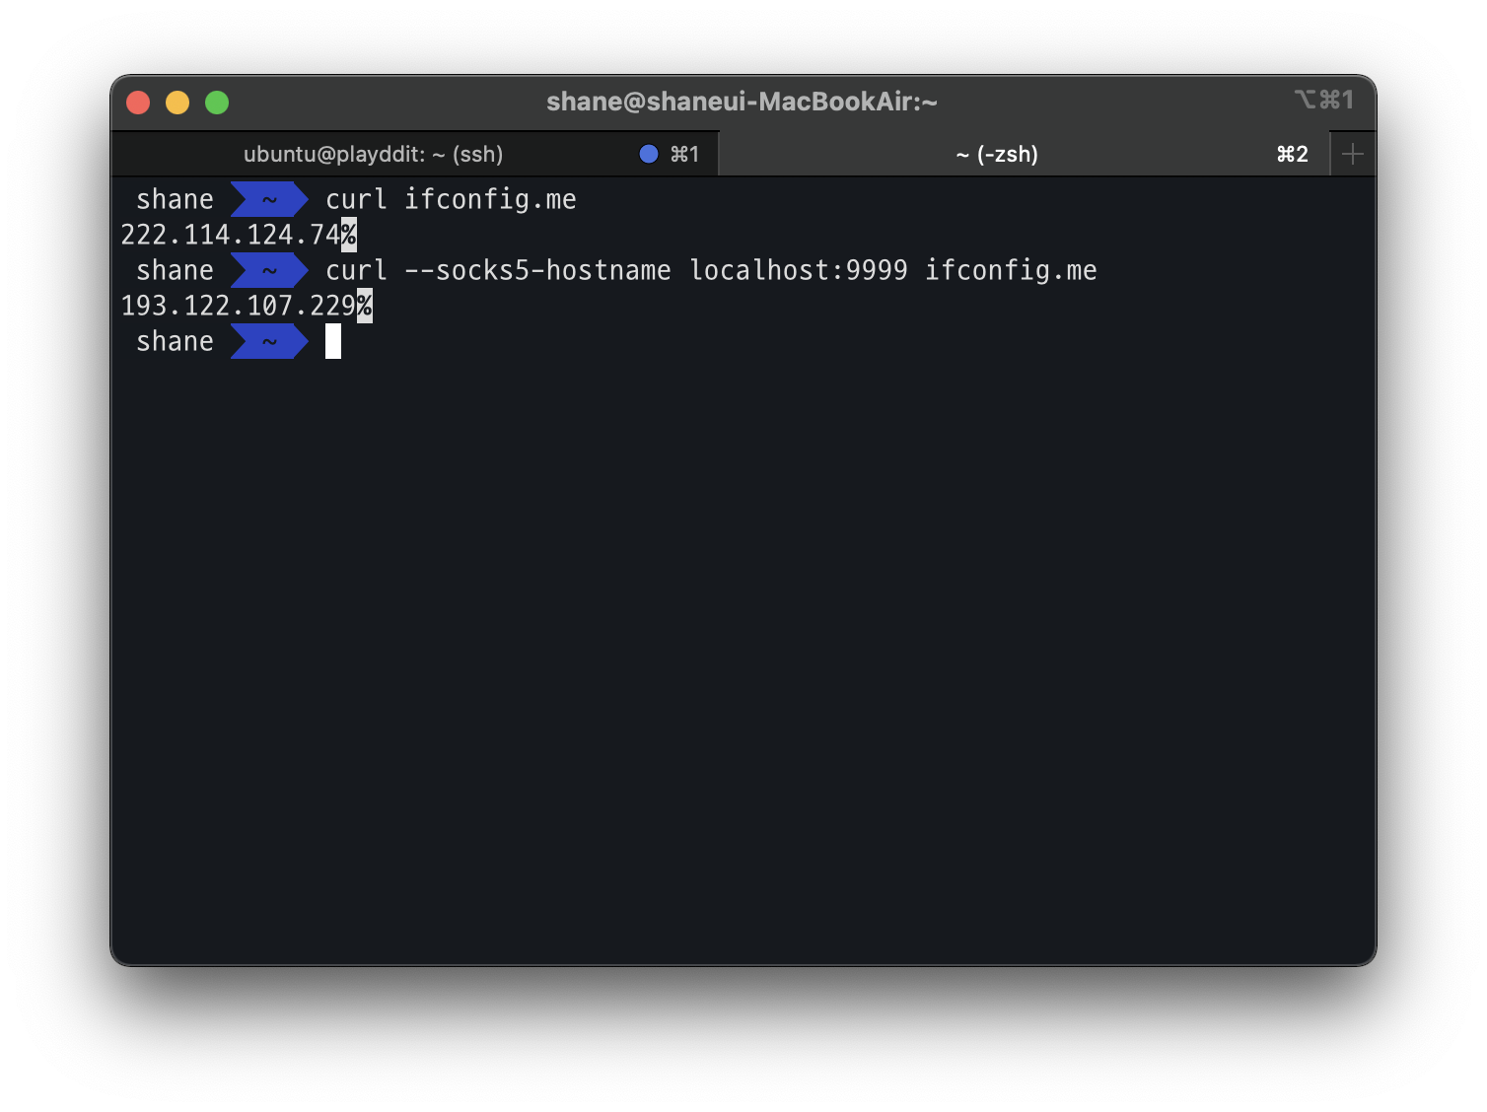The image size is (1487, 1112).
Task: Click the 'shane' username on the last prompt
Action: click(175, 341)
